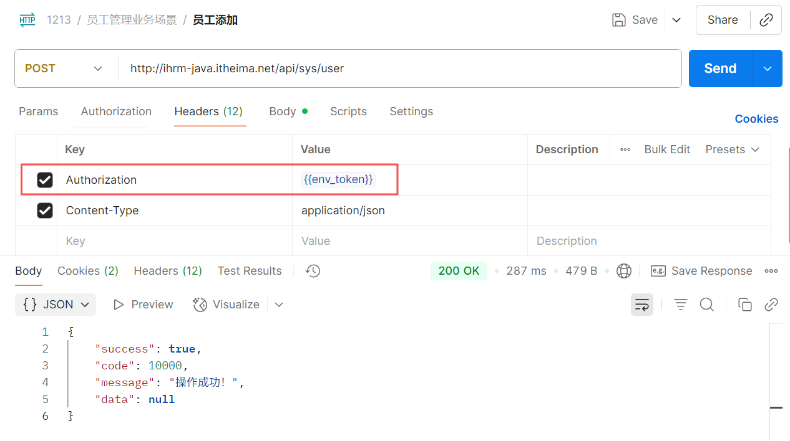This screenshot has width=790, height=441.
Task: Click the 1213 breadcrumb link
Action: tap(59, 20)
